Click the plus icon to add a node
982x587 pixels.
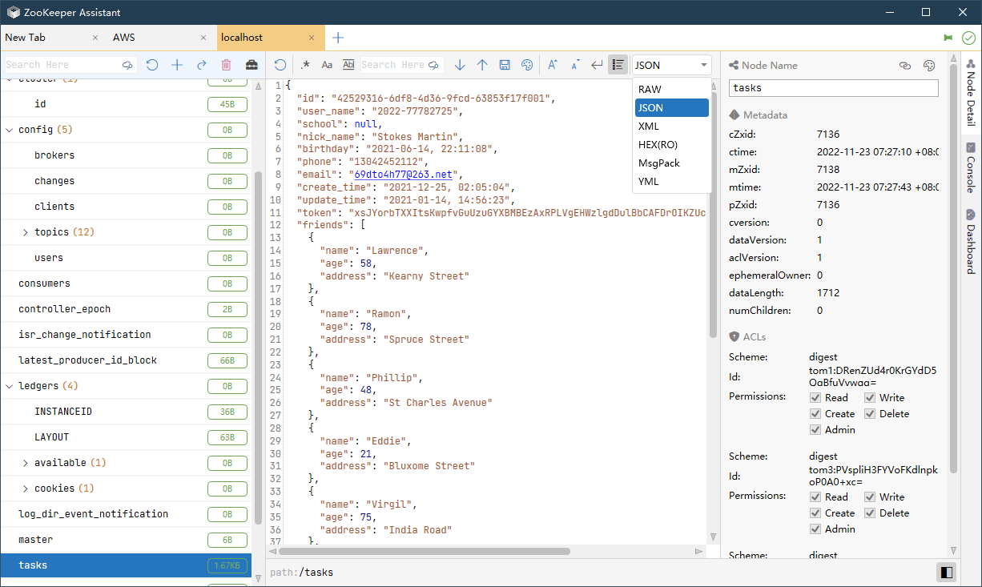tap(177, 65)
